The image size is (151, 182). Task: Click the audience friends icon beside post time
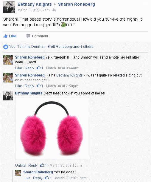tap(54, 10)
